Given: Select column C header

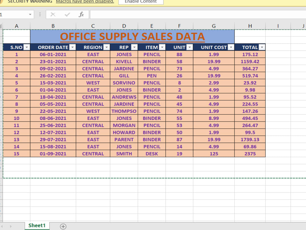Looking at the screenshot, I should tap(93, 26).
